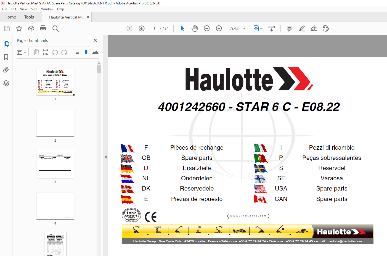Open the Bookmarks sidebar panel
The width and height of the screenshot is (387, 256).
pos(6,57)
